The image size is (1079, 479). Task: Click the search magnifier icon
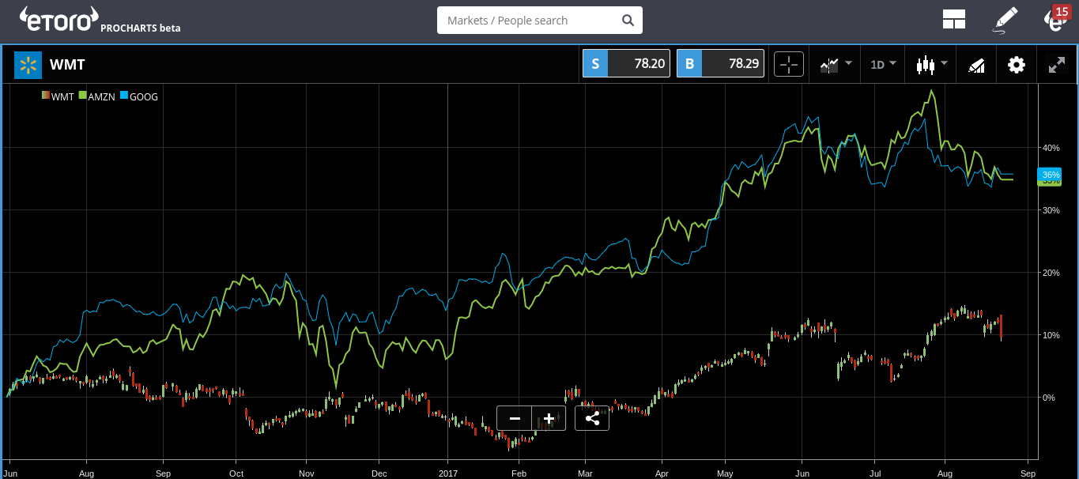pos(628,21)
